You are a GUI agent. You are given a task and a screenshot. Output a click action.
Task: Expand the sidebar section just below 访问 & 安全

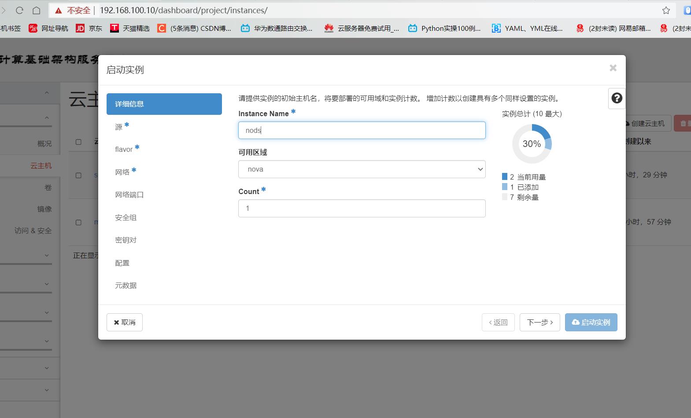pyautogui.click(x=47, y=255)
